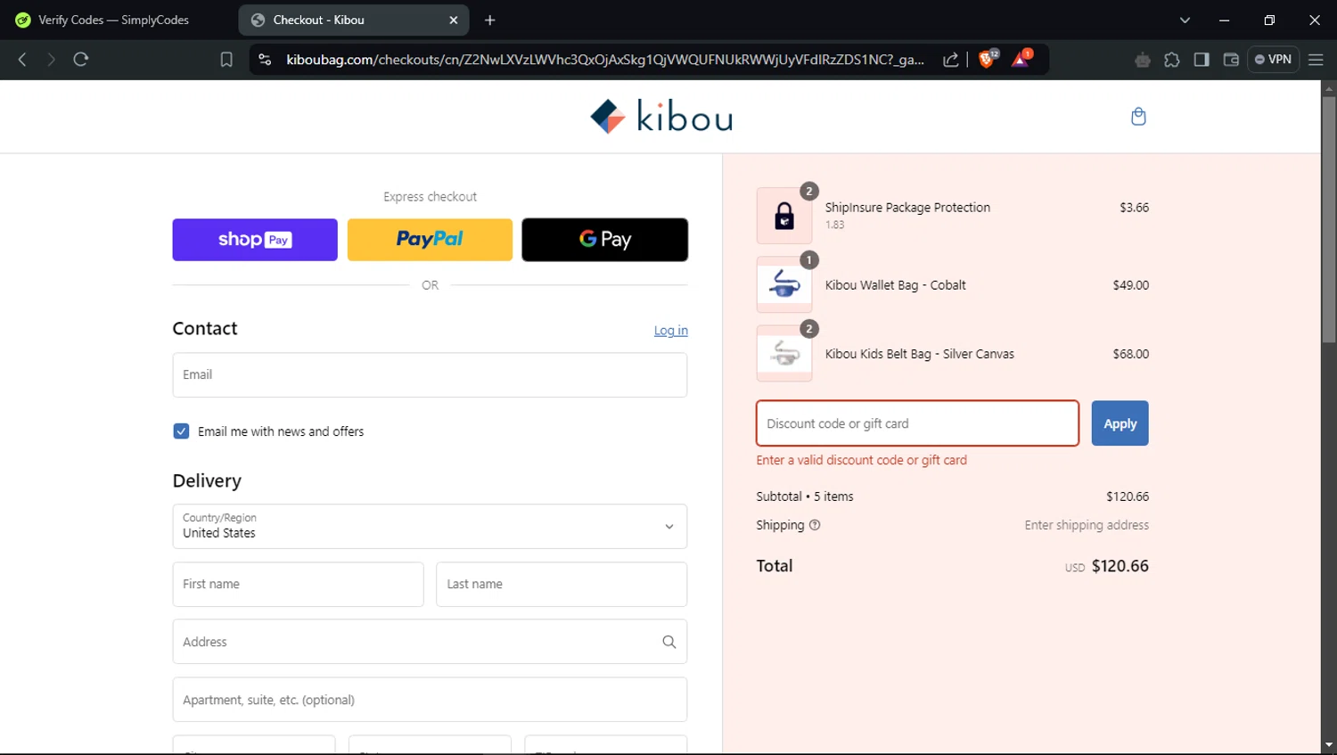Image resolution: width=1337 pixels, height=755 pixels.
Task: Click the shipping help question icon
Action: point(815,525)
